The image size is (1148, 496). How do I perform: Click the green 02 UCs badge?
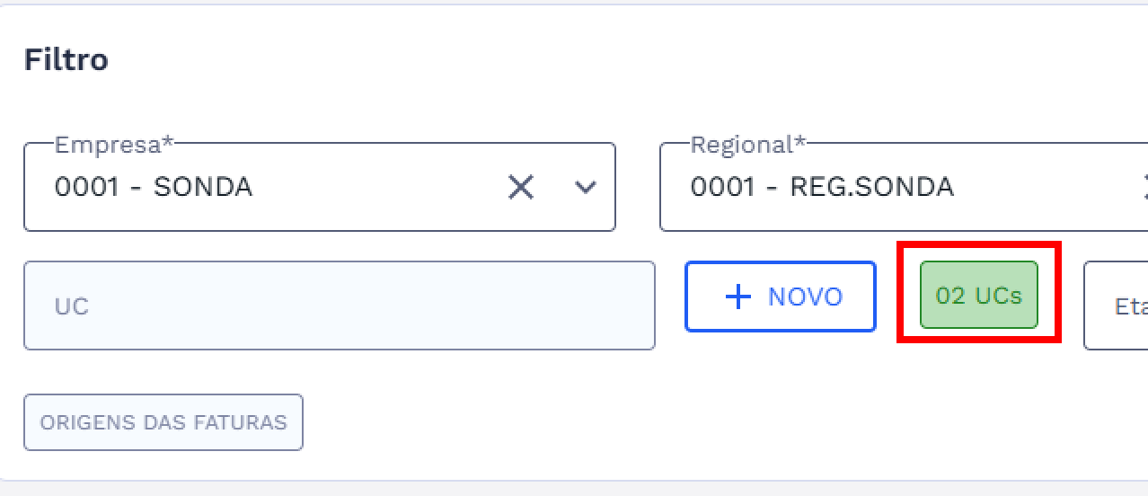978,296
